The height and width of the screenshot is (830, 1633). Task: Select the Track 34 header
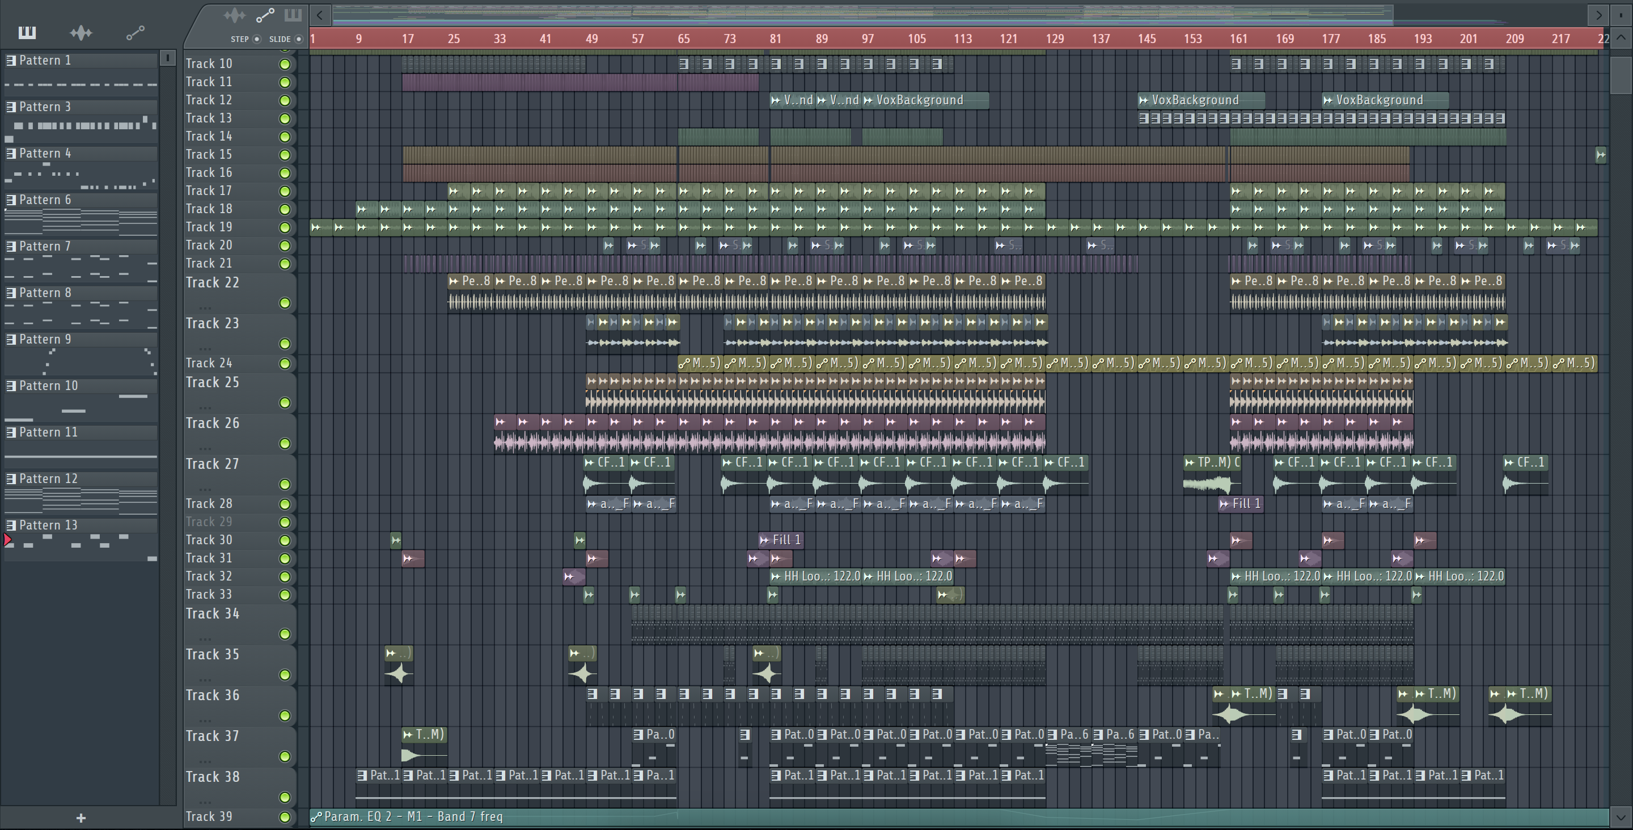[x=240, y=624]
